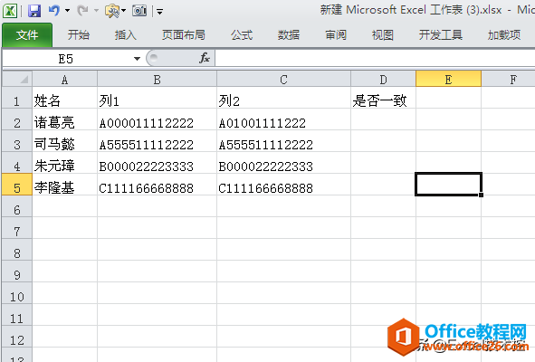535x362 pixels.
Task: Click into the formula bar input area
Action: pyautogui.click(x=375, y=58)
